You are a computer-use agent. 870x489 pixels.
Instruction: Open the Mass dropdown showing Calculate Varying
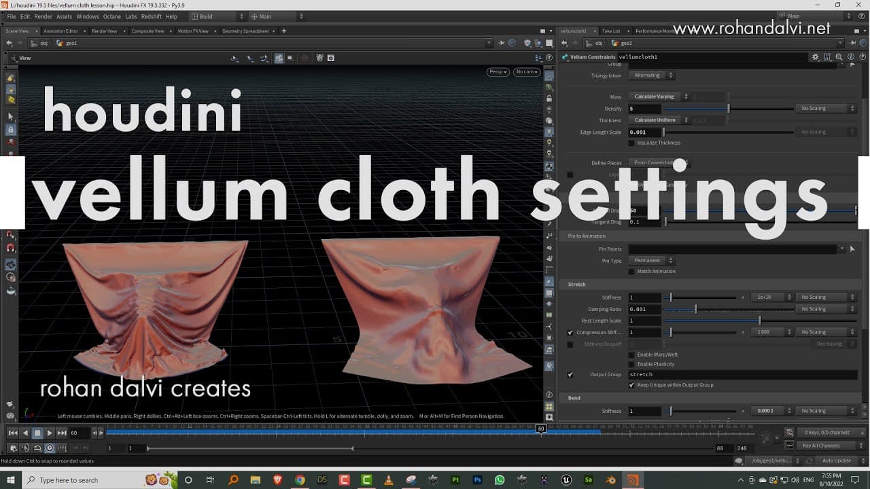659,96
